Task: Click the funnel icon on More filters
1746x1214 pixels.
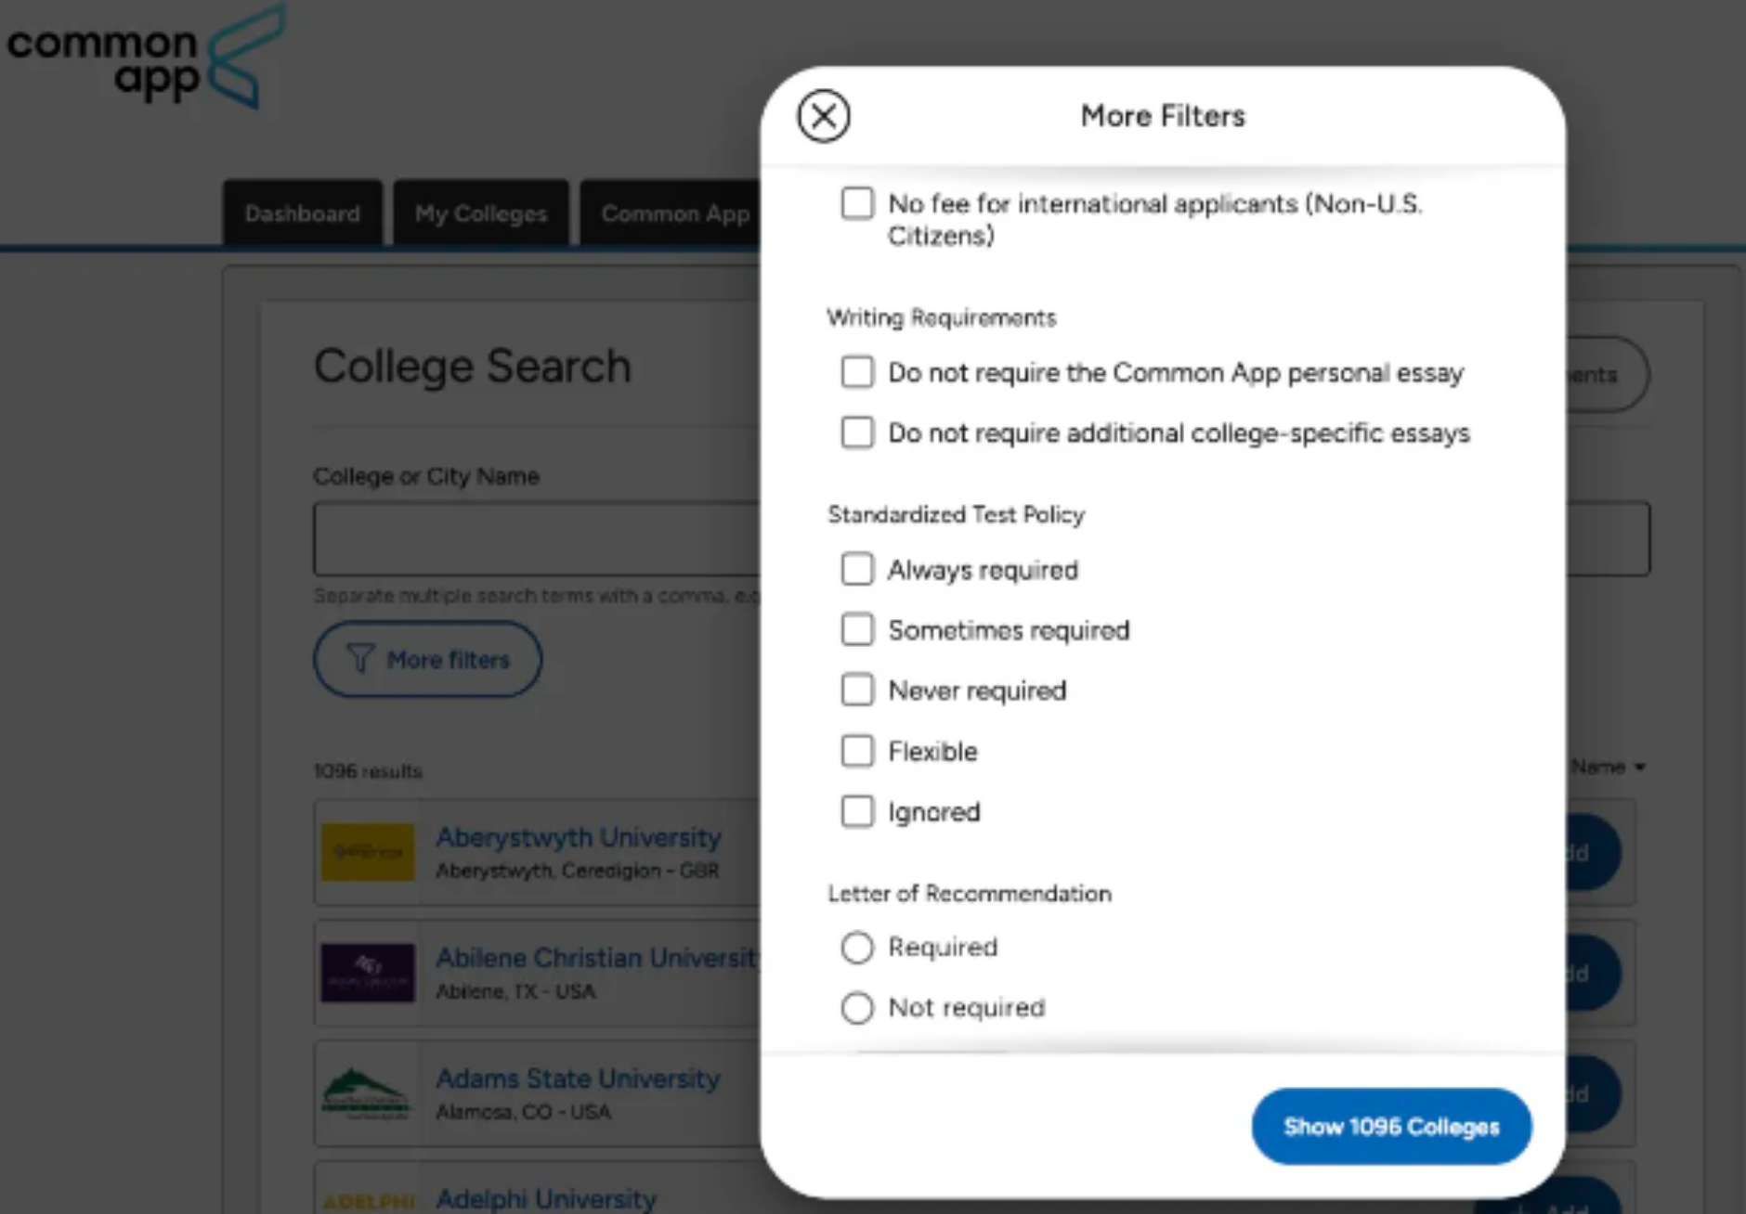Action: click(x=360, y=659)
